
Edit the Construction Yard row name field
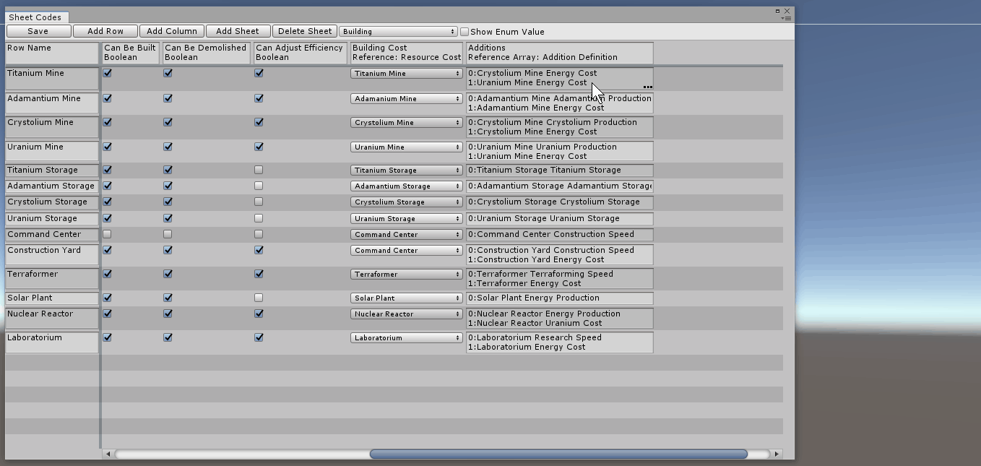[x=52, y=254]
